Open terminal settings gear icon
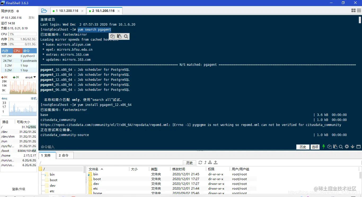This screenshot has height=197, width=362. (x=347, y=147)
